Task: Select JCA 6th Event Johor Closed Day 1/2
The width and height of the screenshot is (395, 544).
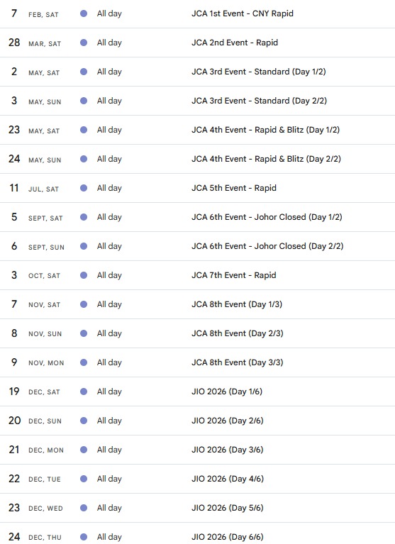Action: tap(267, 217)
